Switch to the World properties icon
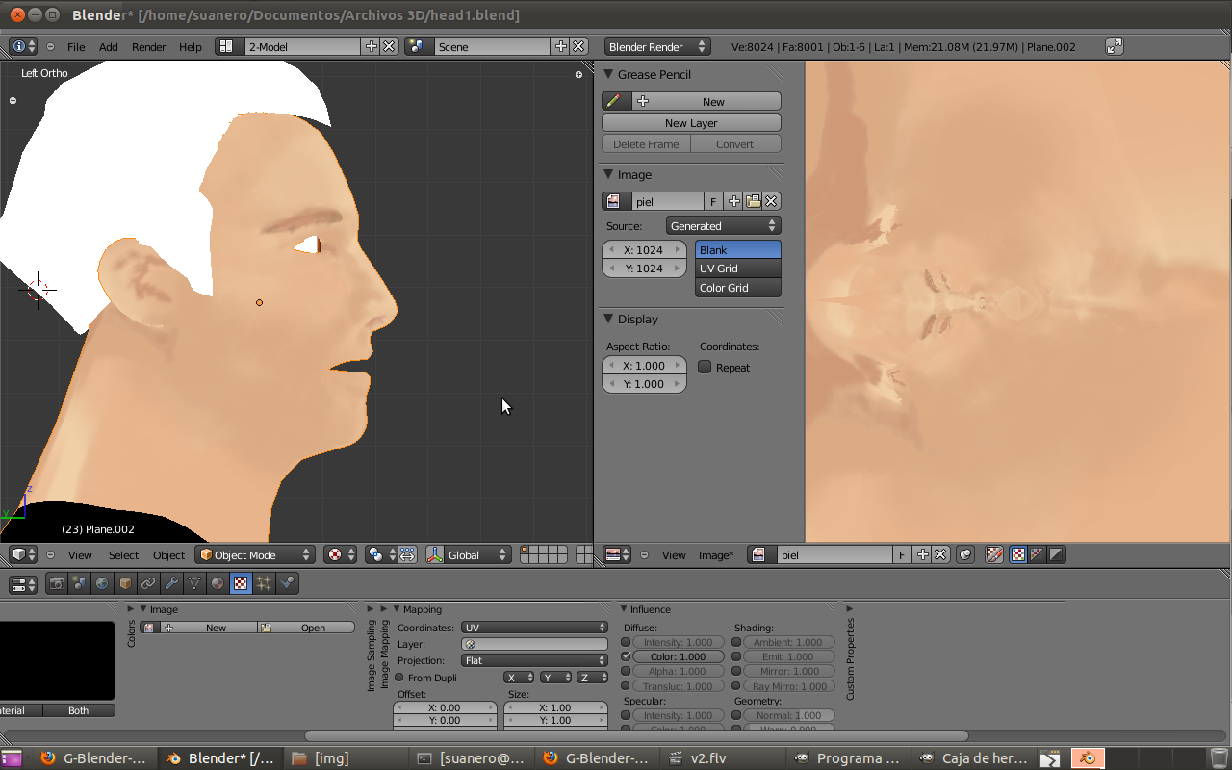 click(102, 583)
